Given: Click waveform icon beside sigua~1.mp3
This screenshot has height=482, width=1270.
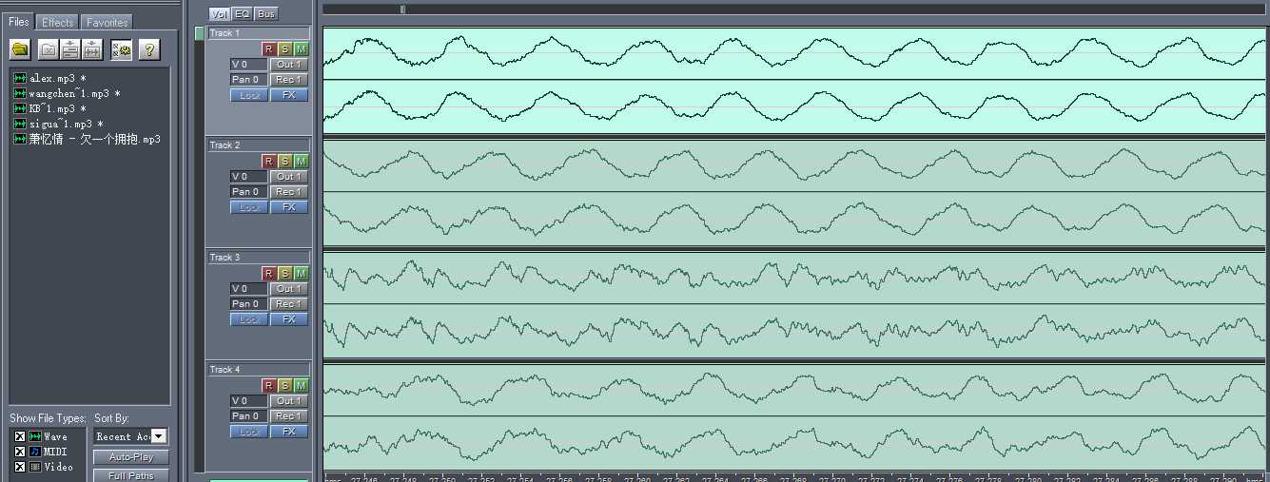Looking at the screenshot, I should tap(20, 124).
